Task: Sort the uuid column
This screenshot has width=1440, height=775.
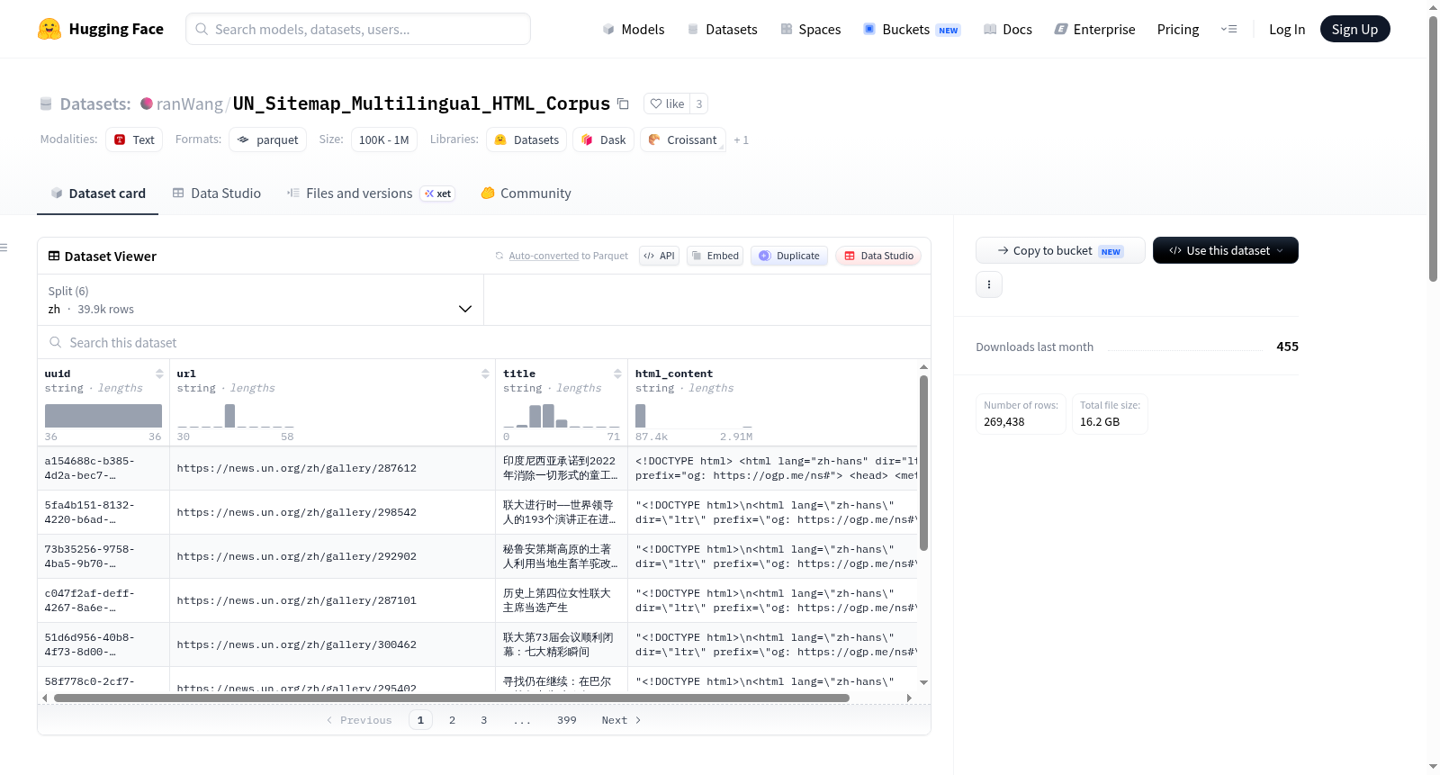Action: [159, 374]
